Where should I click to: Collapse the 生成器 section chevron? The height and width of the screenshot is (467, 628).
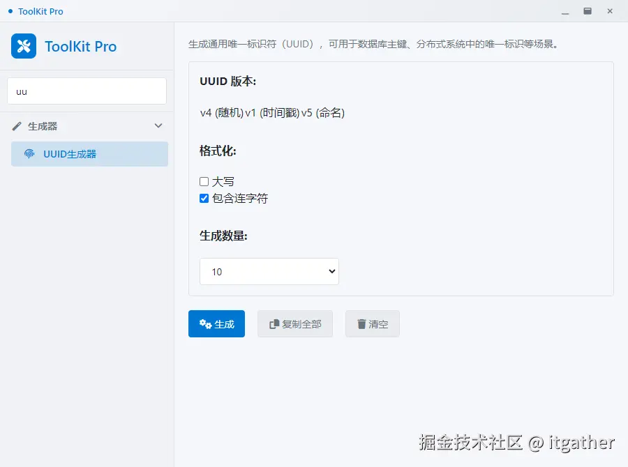(x=158, y=125)
